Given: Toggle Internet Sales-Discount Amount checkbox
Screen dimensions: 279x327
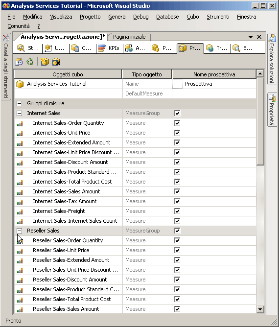Looking at the screenshot, I should (177, 162).
